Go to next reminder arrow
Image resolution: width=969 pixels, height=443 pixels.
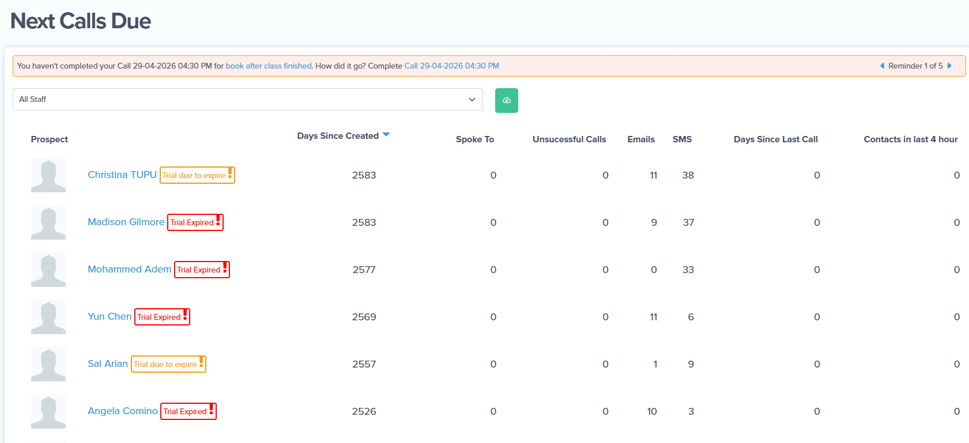click(x=949, y=66)
